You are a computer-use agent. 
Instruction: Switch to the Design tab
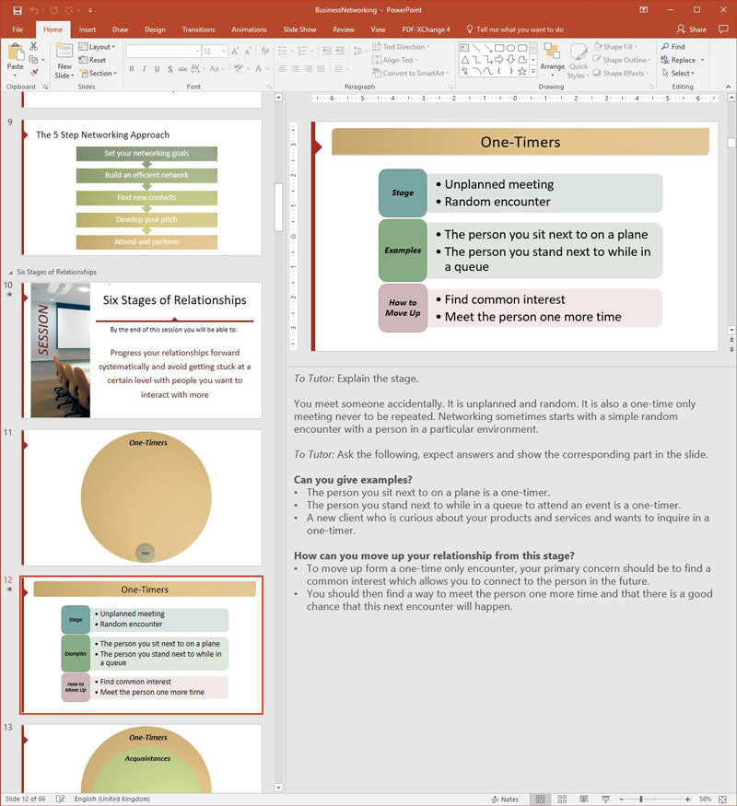(155, 29)
